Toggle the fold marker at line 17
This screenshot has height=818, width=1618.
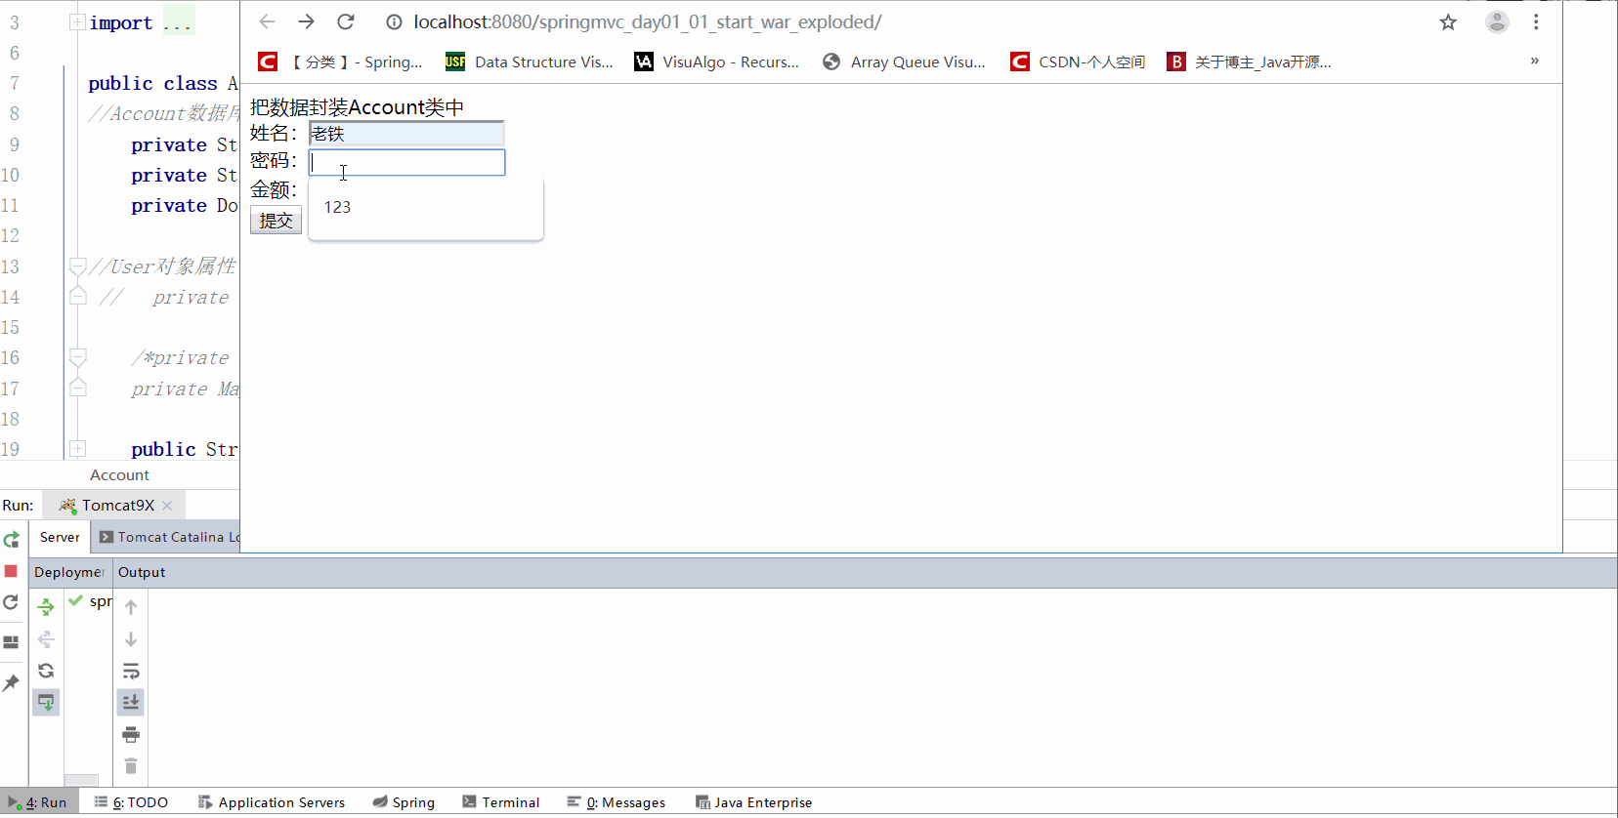(x=77, y=388)
